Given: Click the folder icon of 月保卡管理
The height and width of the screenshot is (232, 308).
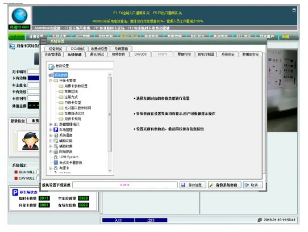Looking at the screenshot, I should (x=56, y=81).
